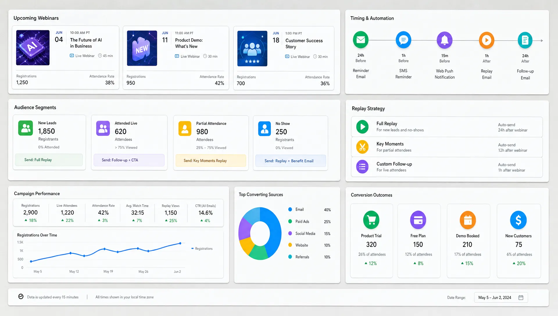Viewport: 558px width, 316px height.
Task: Toggle the Registrations chart legend
Action: click(202, 249)
